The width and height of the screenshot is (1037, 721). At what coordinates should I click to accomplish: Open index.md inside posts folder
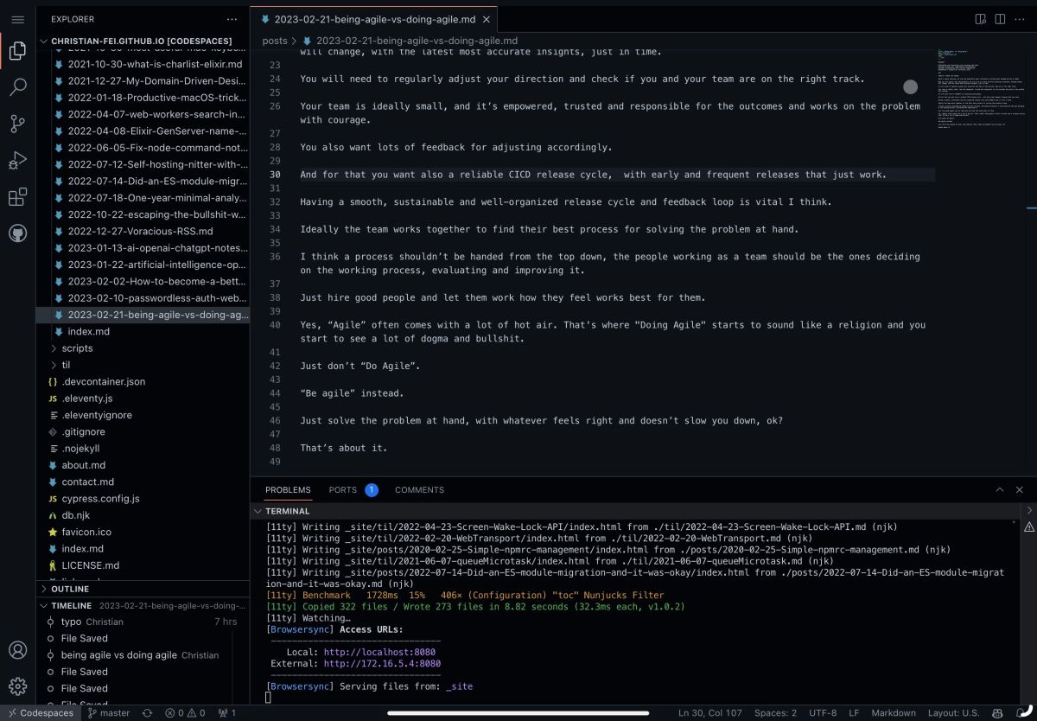pyautogui.click(x=143, y=332)
